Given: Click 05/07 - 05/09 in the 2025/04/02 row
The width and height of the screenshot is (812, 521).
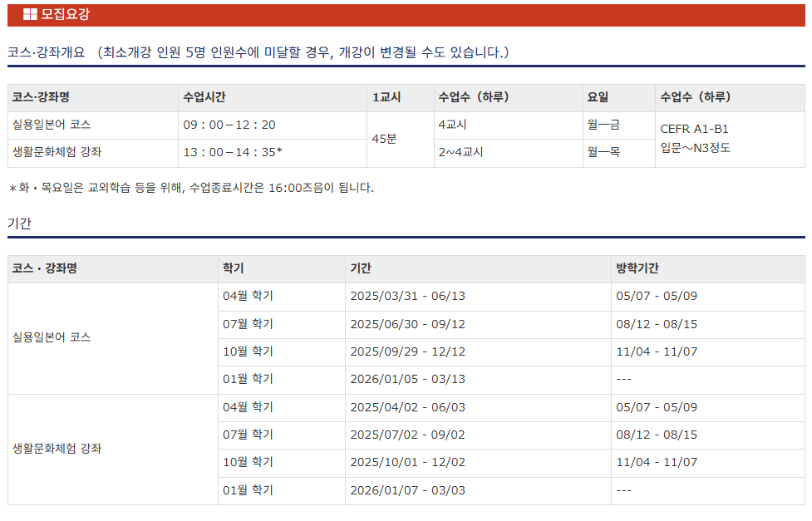Looking at the screenshot, I should 657,408.
